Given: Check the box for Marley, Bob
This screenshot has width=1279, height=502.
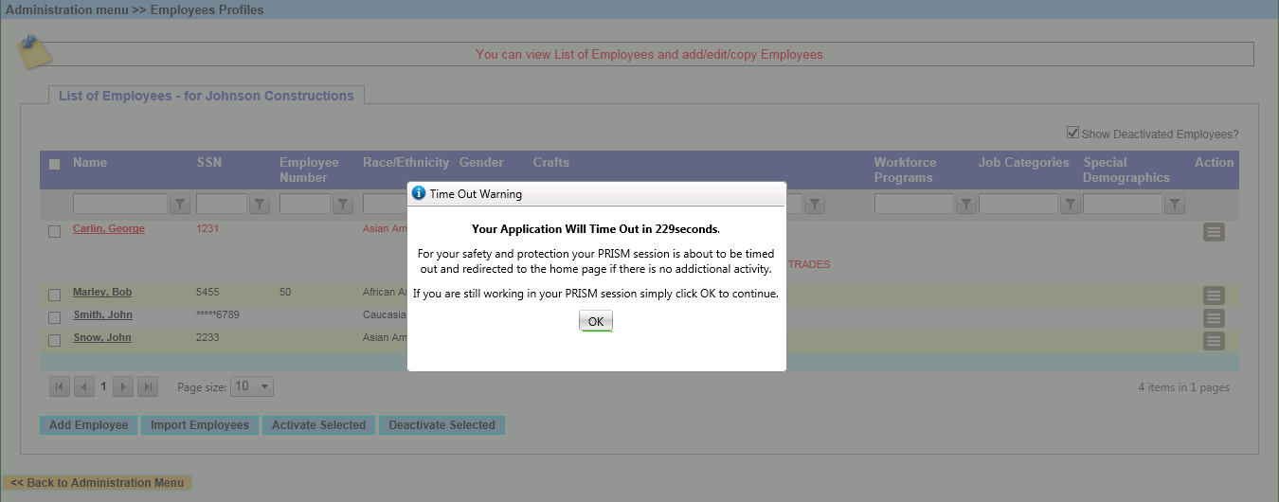Looking at the screenshot, I should click(55, 295).
